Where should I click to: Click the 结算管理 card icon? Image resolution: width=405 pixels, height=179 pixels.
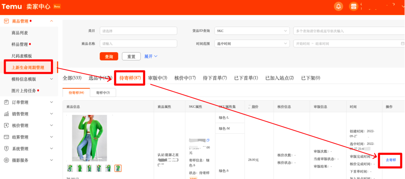click(6, 137)
